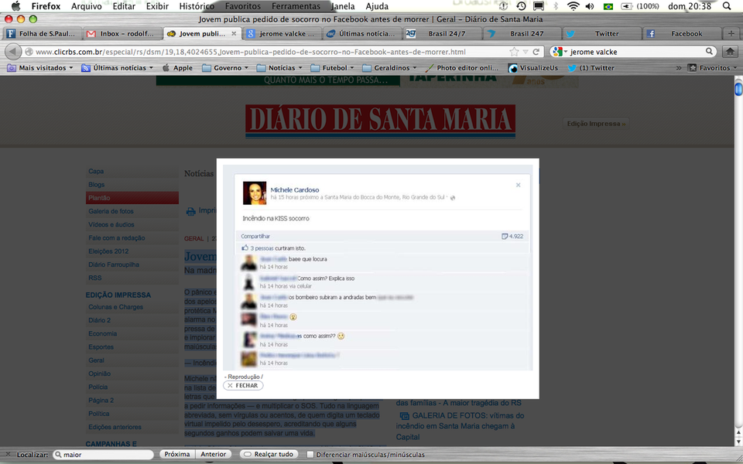Open the battery status icon
Screen dimensions: 743x464
tap(627, 6)
